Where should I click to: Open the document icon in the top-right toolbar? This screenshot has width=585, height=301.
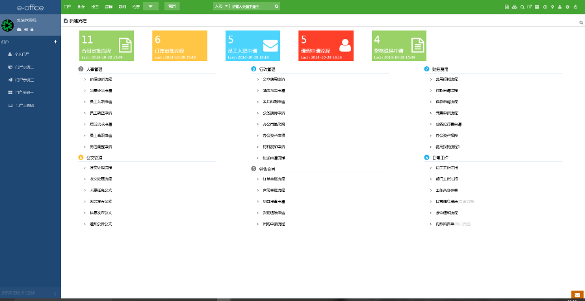pyautogui.click(x=506, y=7)
